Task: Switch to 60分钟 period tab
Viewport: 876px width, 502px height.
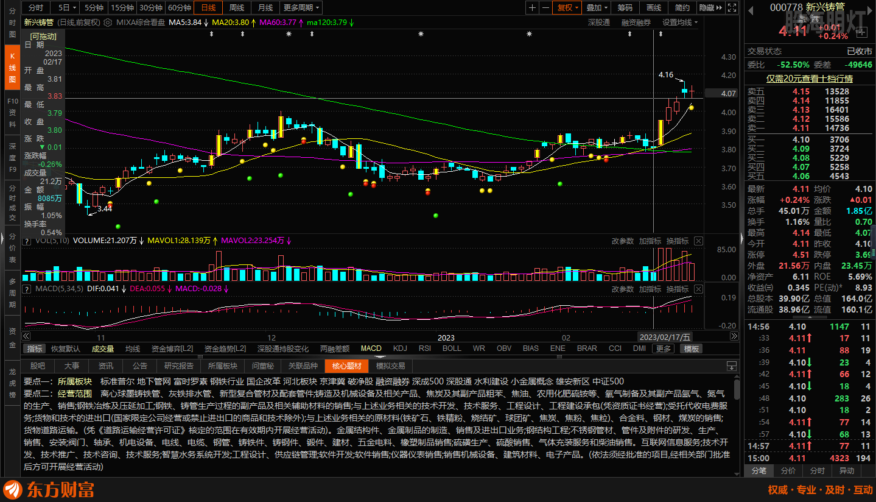Action: click(x=180, y=8)
